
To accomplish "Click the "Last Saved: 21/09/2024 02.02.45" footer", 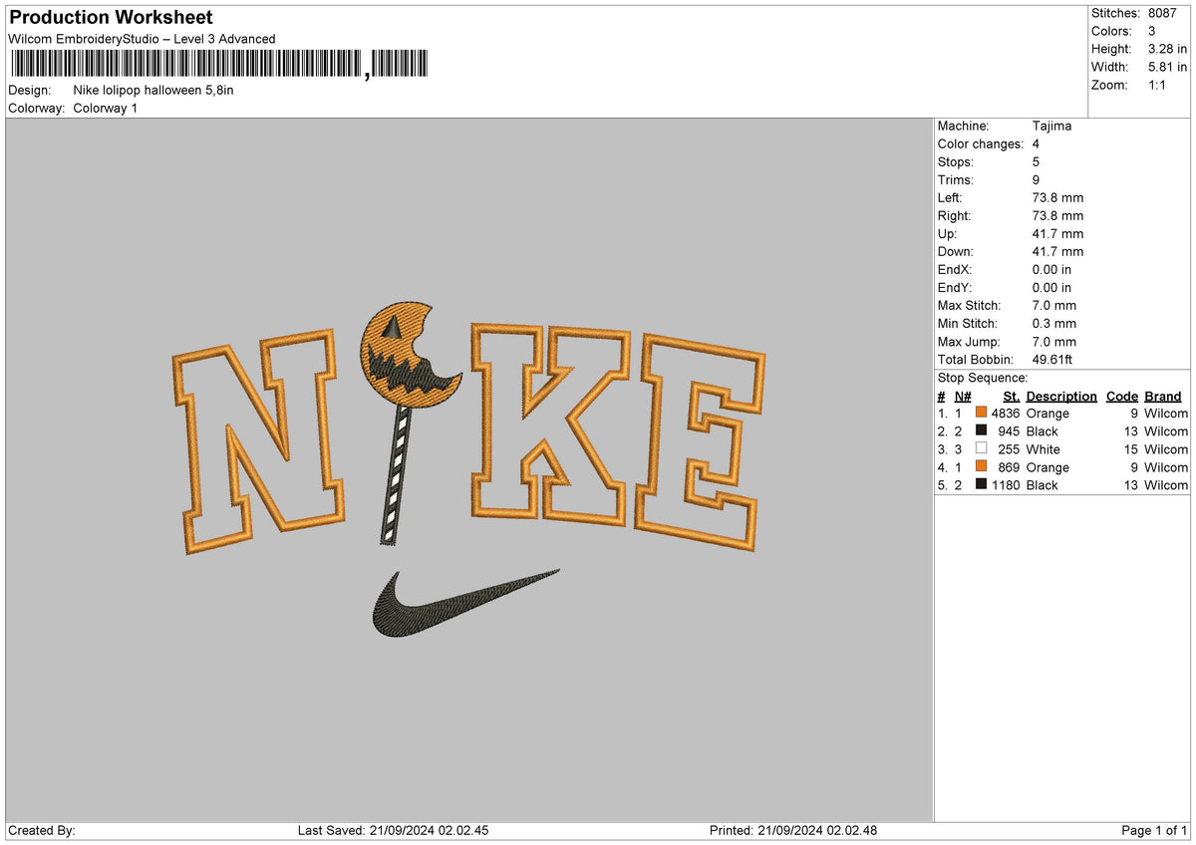I will [393, 830].
